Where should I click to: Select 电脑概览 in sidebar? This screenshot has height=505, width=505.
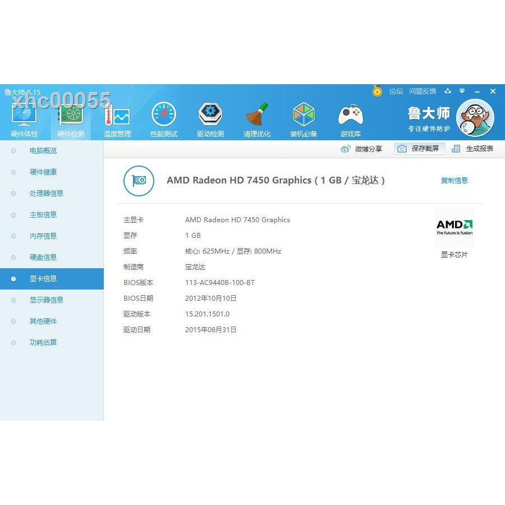[x=52, y=151]
